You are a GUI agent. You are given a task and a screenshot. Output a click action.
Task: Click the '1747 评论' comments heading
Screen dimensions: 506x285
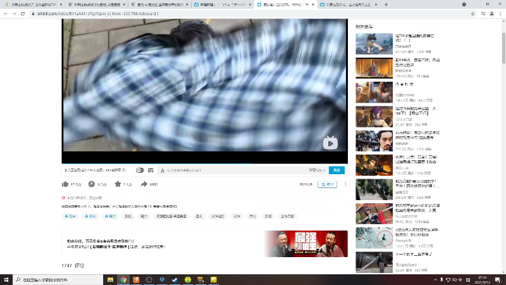pyautogui.click(x=73, y=265)
